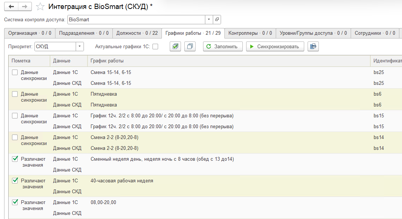Click the uncheck all rows icon
The height and width of the screenshot is (219, 402).
tap(190, 46)
